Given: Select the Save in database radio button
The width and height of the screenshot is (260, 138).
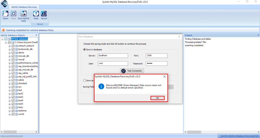Looking at the screenshot, I should pyautogui.click(x=85, y=50).
